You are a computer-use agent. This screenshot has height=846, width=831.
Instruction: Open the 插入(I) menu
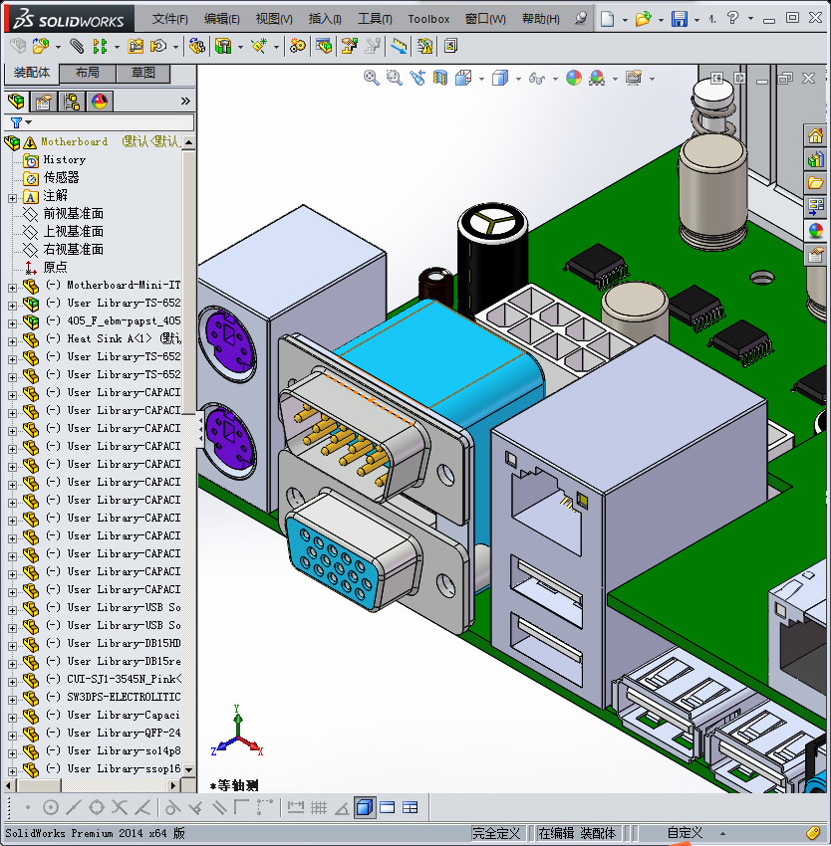pos(325,19)
